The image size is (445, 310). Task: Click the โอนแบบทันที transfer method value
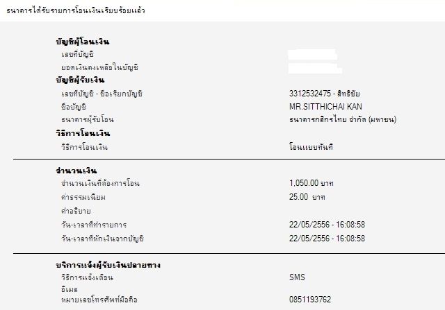click(311, 147)
